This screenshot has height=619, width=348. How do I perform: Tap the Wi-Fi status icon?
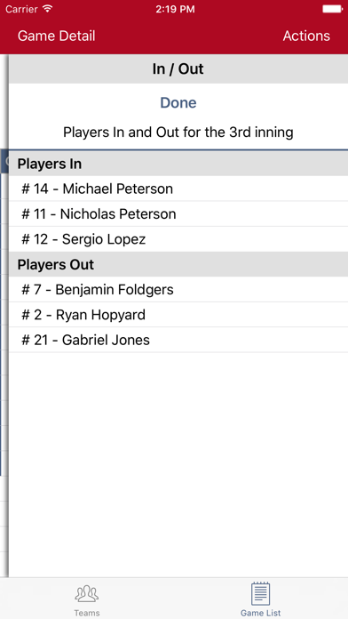48,9
